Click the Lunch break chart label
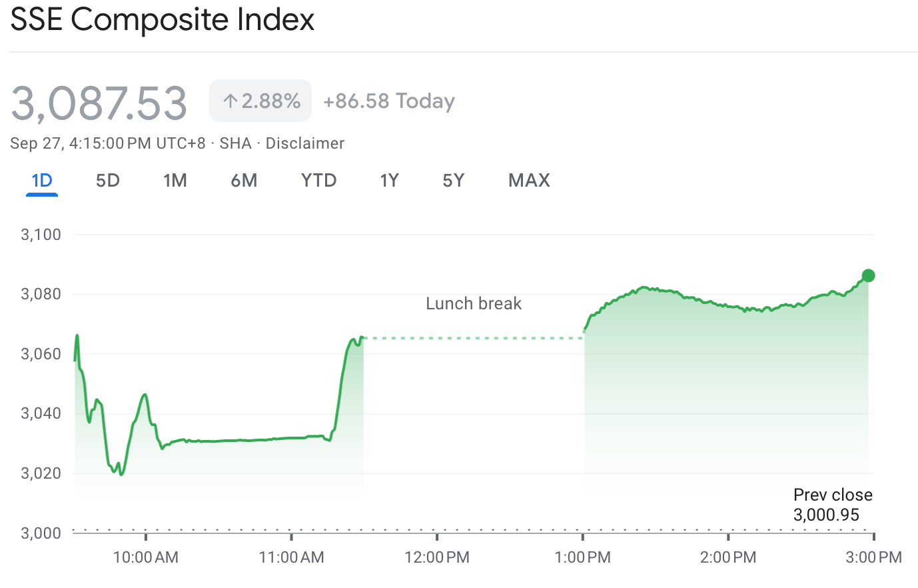This screenshot has width=918, height=588. point(474,304)
